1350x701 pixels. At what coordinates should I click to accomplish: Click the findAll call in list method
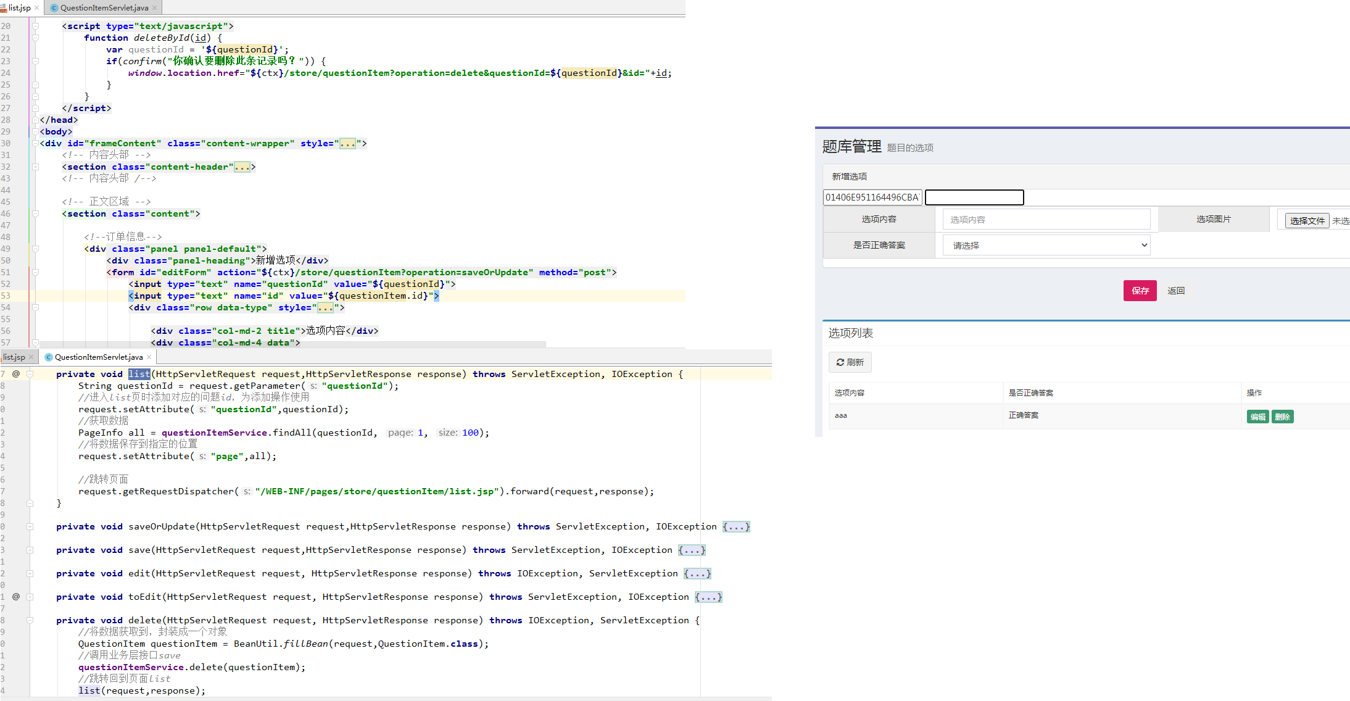tap(292, 433)
